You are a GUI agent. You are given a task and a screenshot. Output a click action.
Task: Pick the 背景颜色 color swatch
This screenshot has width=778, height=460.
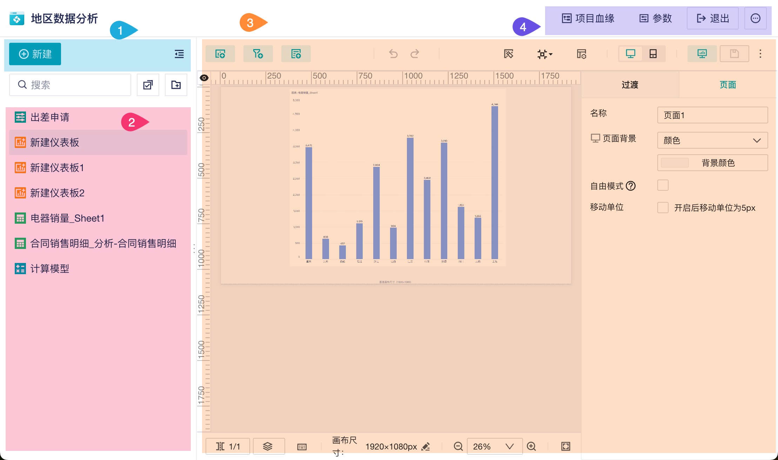[675, 163]
